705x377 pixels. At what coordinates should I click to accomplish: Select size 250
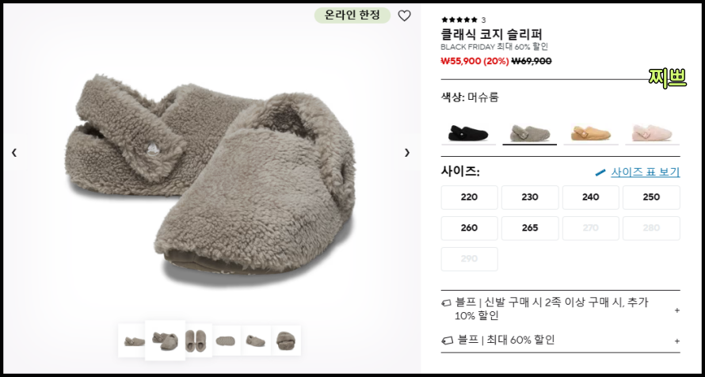click(651, 197)
